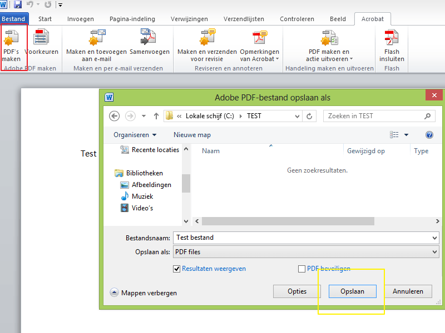
Task: Click the horizontal scrollbar thumb in file list
Action: coord(288,221)
